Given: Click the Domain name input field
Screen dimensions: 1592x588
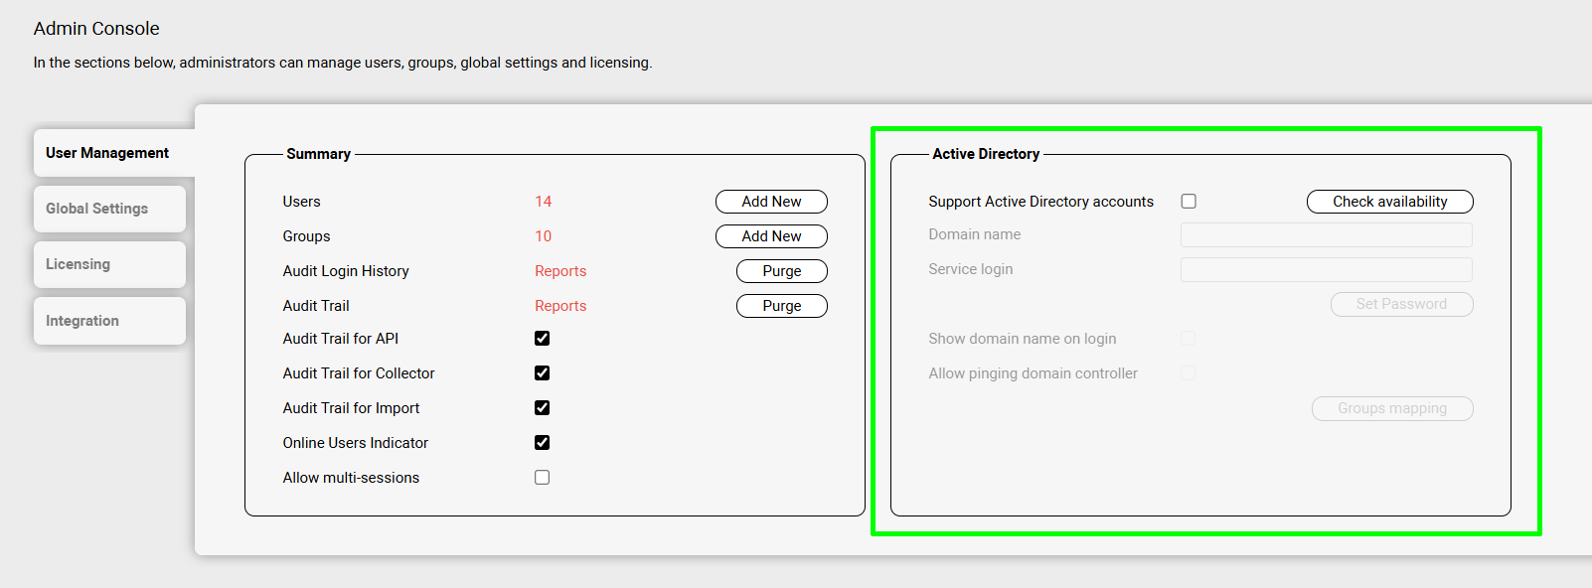Looking at the screenshot, I should pos(1326,235).
